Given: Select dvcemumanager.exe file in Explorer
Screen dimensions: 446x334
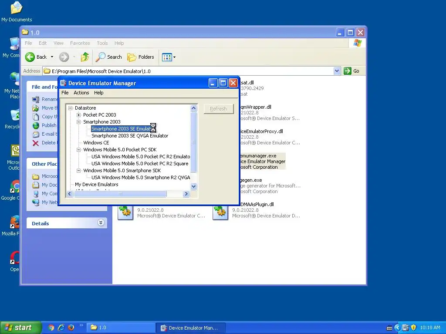Looking at the screenshot, I should click(x=262, y=161).
